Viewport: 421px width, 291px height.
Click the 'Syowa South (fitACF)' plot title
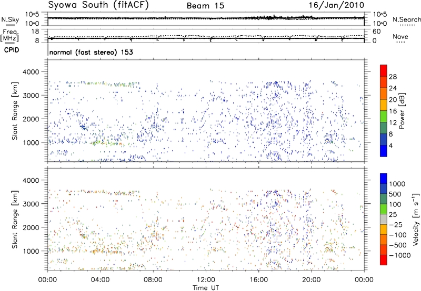[98, 5]
